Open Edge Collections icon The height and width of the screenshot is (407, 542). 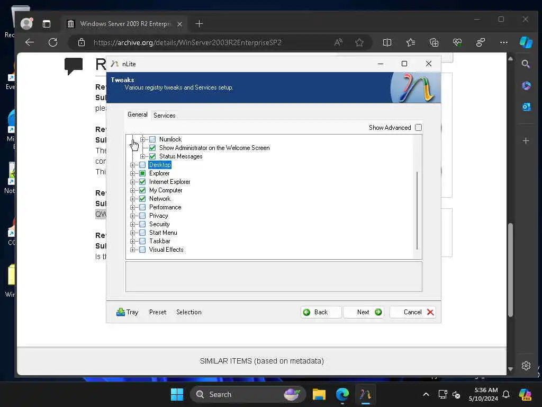(x=434, y=42)
